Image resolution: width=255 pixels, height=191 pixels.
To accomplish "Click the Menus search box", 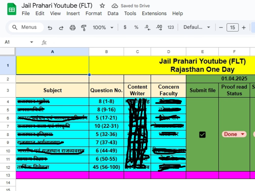I will 26,27.
